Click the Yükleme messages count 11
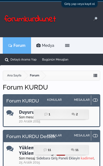Screen dimensions: 103x166 75,150
